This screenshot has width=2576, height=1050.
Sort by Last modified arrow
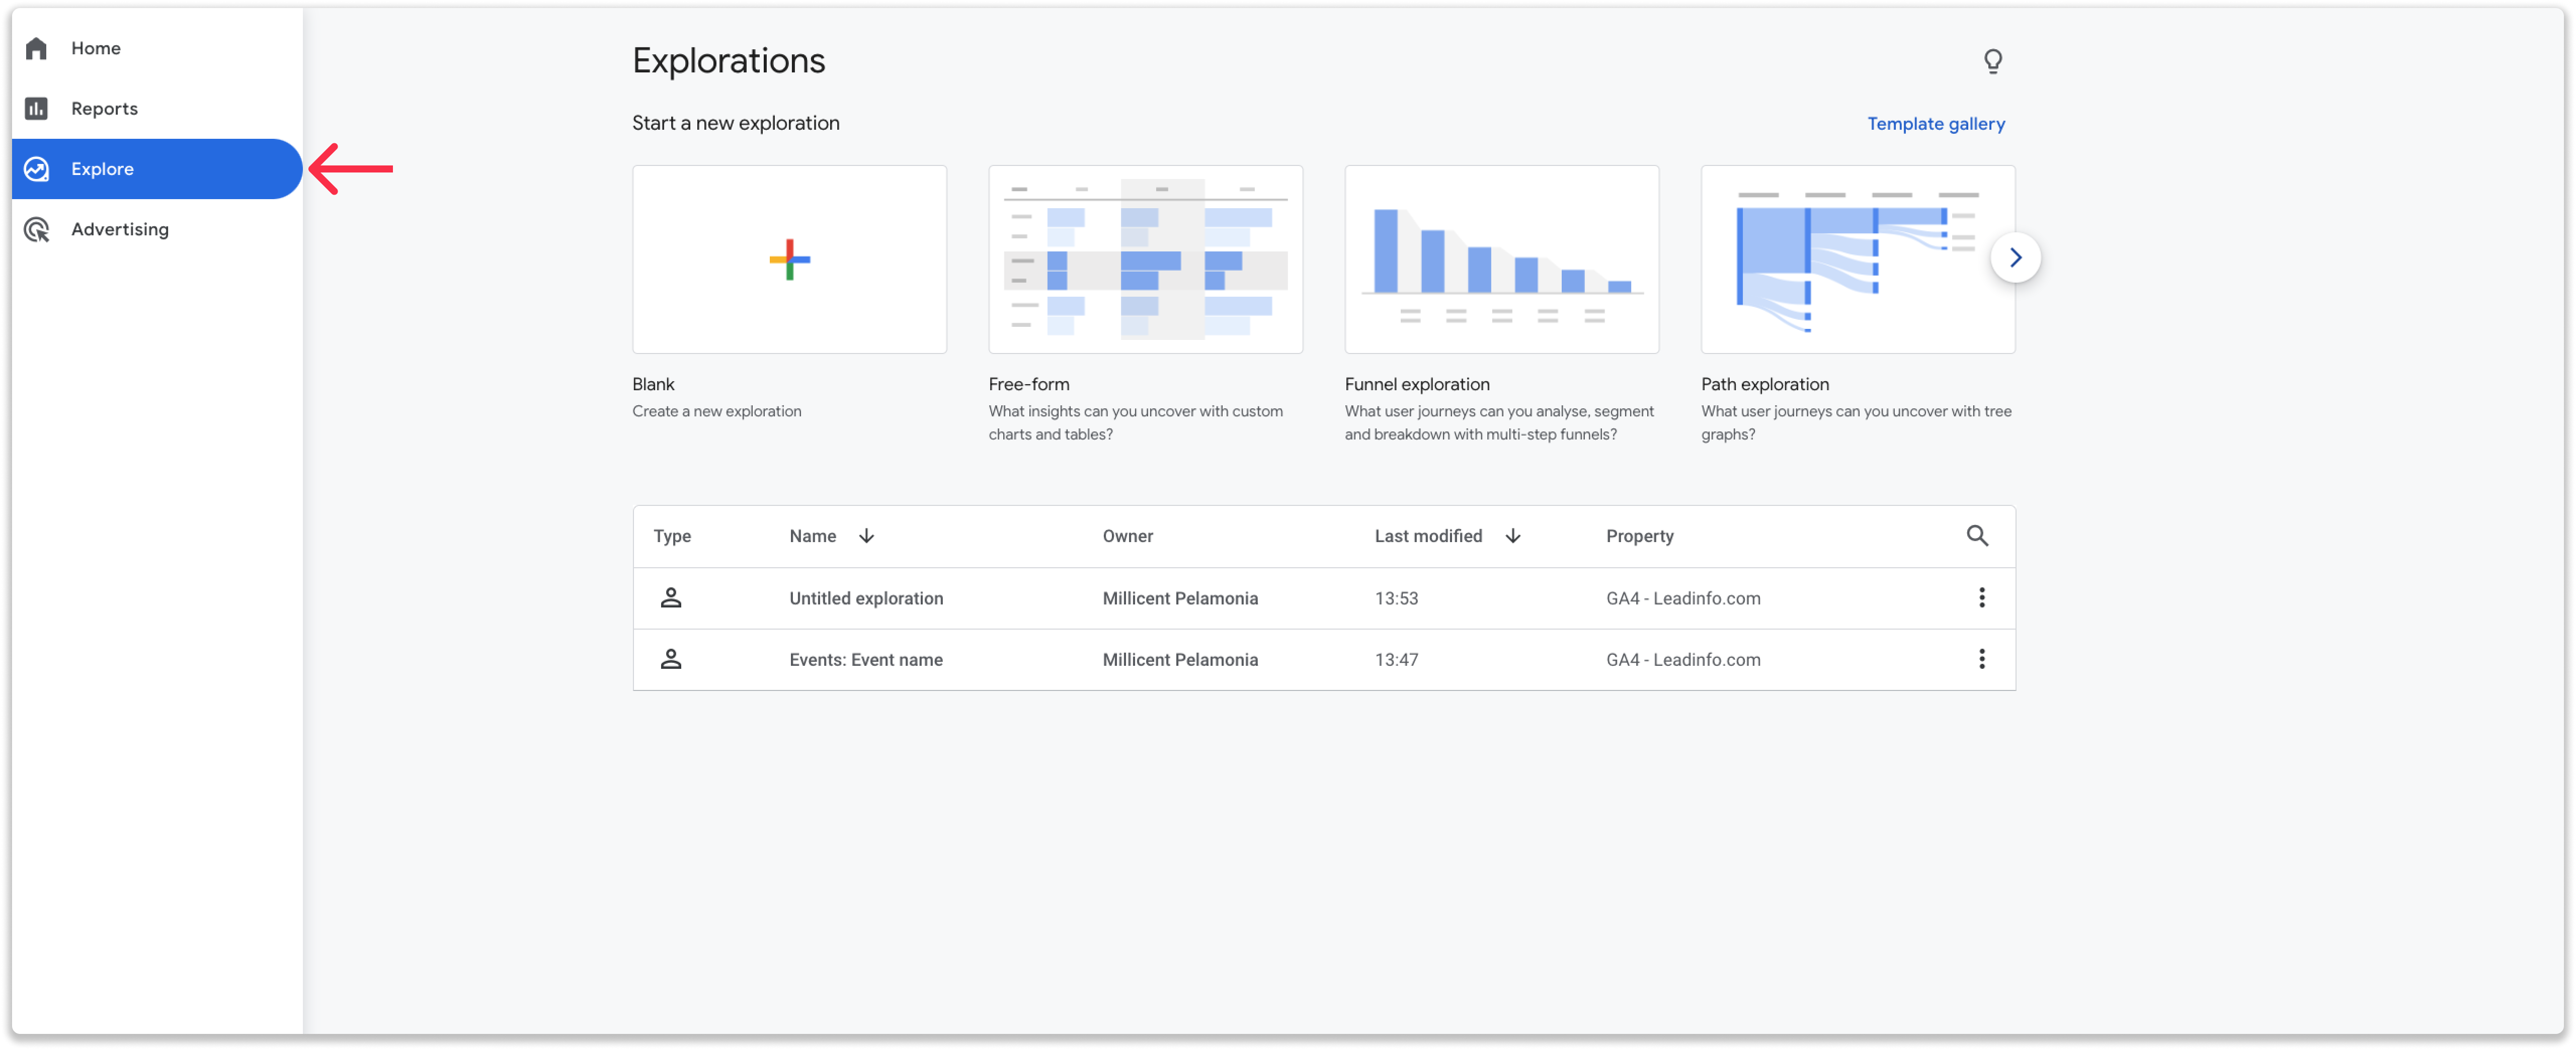[1512, 536]
